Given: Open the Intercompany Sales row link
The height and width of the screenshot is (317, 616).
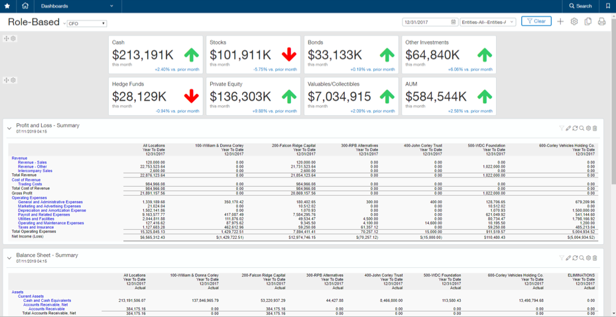Looking at the screenshot, I should point(35,171).
